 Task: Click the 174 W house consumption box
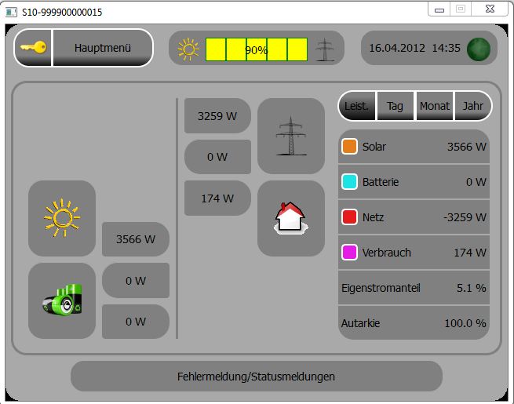(217, 198)
